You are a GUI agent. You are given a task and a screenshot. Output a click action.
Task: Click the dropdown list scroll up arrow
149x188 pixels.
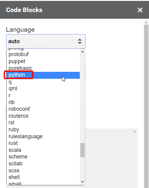pyautogui.click(x=82, y=52)
